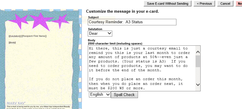This screenshot has width=242, height=109.
Task: Click the body scrollbar down arrow
Action: (198, 85)
